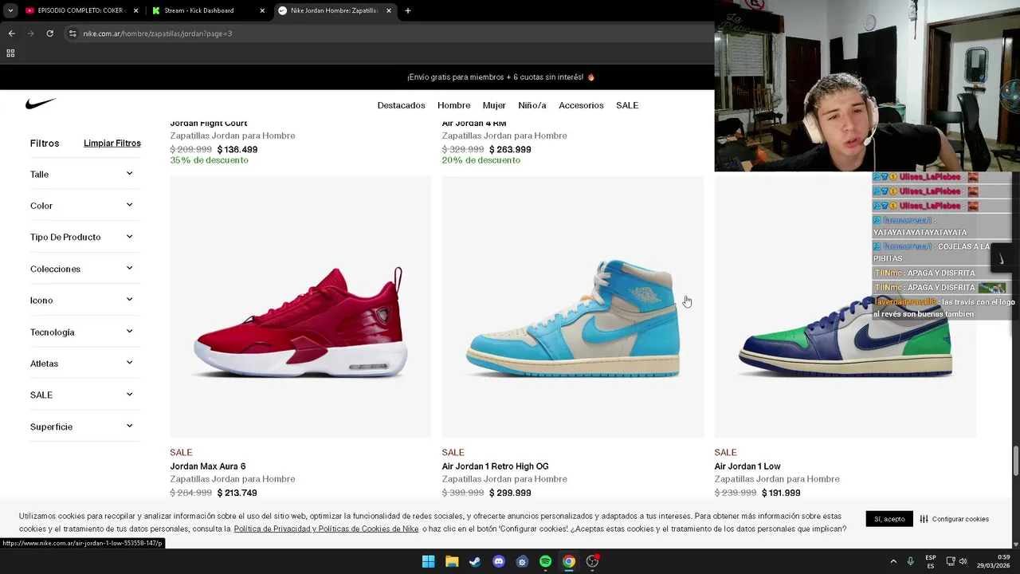The height and width of the screenshot is (574, 1020).
Task: Click the address bar URL field
Action: [157, 33]
